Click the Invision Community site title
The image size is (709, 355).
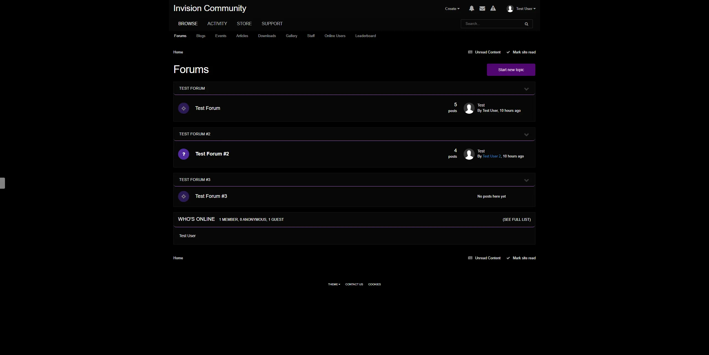(x=210, y=8)
